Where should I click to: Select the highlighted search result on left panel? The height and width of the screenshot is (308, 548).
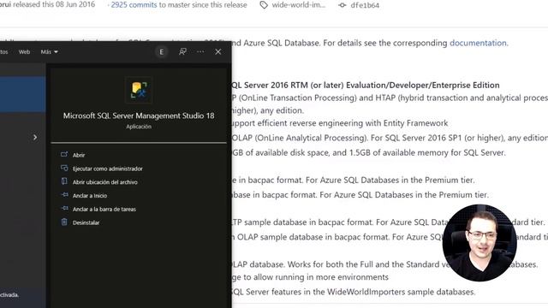click(23, 94)
